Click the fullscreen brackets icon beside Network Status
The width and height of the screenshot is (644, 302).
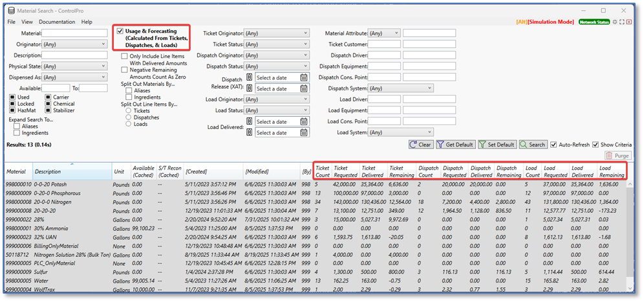(622, 22)
